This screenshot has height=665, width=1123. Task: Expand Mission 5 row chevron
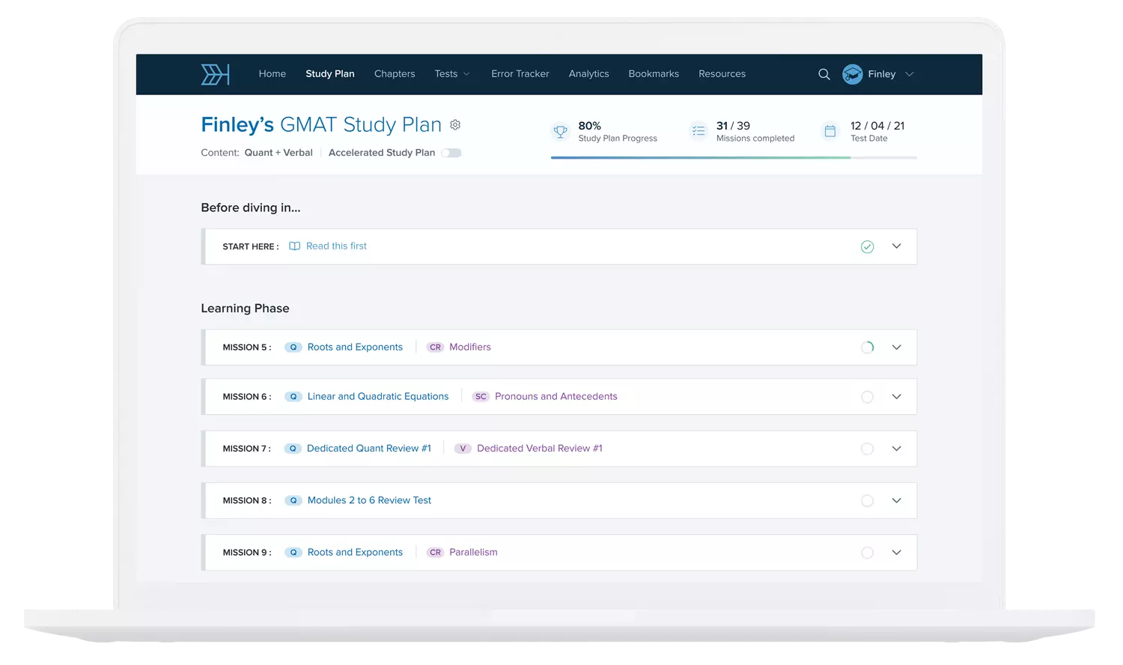point(896,347)
